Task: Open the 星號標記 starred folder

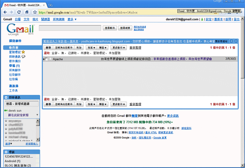Action: point(15,52)
